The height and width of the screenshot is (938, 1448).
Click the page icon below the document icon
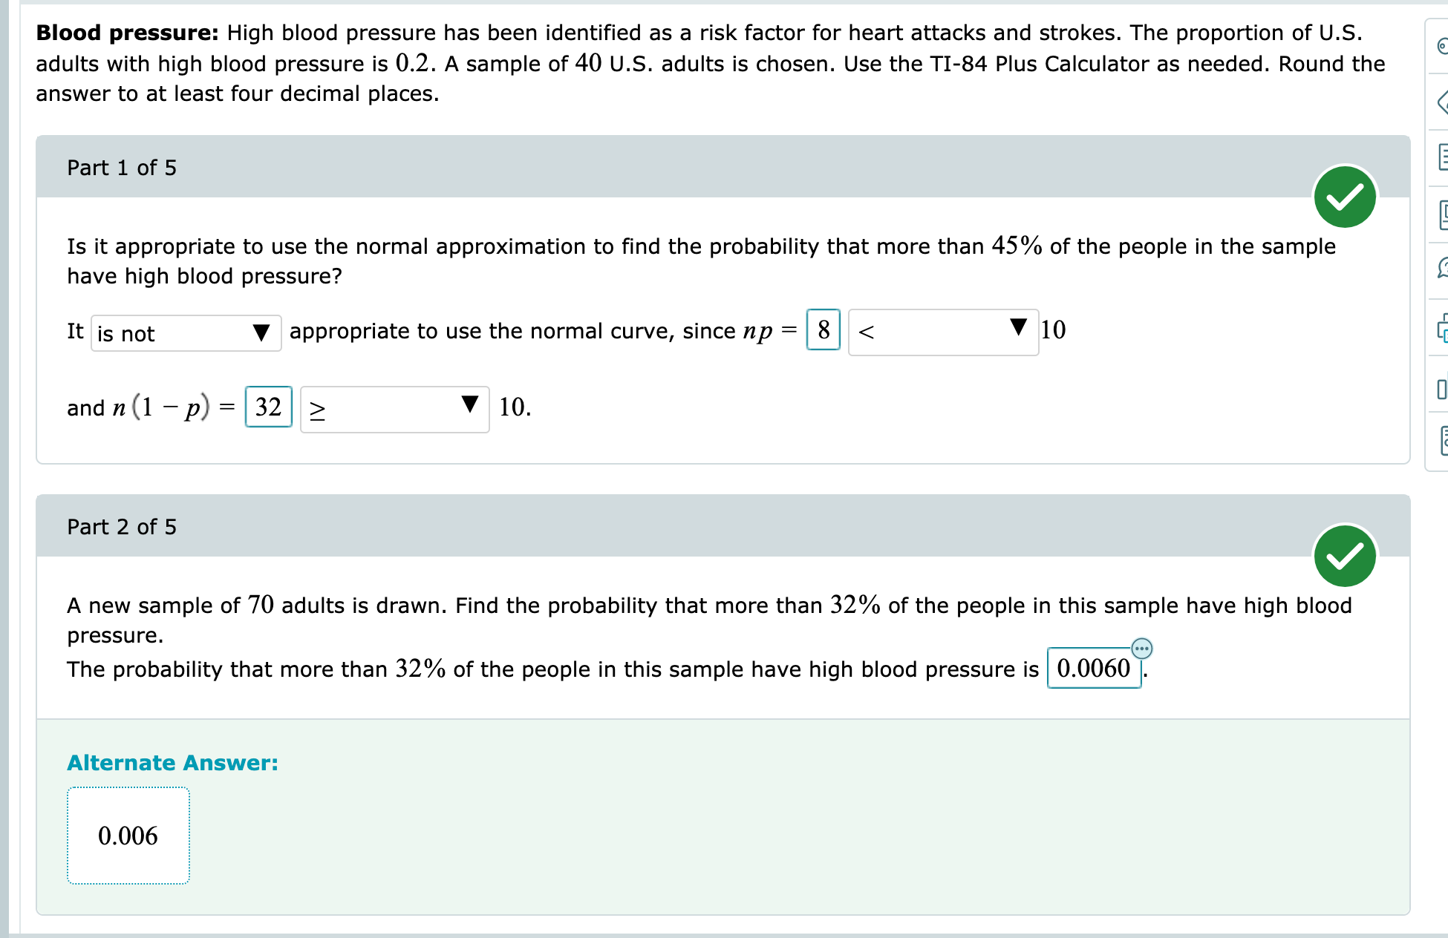pos(1442,215)
